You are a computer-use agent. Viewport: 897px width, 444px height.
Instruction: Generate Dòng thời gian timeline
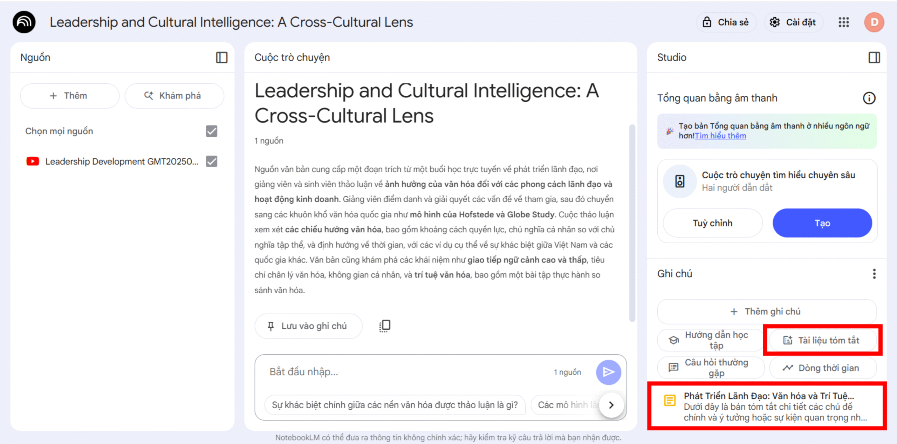[x=823, y=368]
